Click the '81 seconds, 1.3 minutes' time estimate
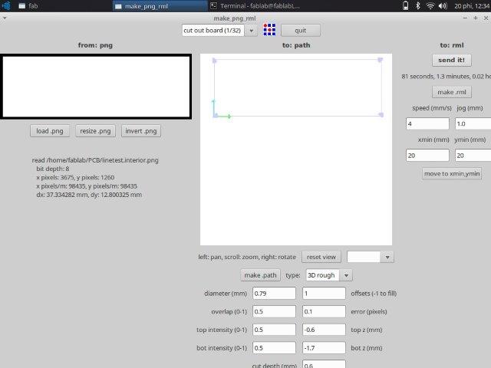This screenshot has height=368, width=491. pos(446,77)
